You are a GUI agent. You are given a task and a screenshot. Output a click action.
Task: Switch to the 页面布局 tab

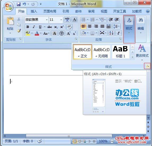[50, 11]
